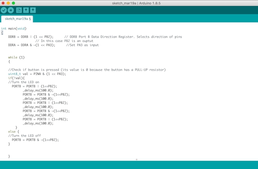Click the line "DDRA = DDRA & ~(1 << PA3);"
The image size is (258, 169).
(x=32, y=45)
